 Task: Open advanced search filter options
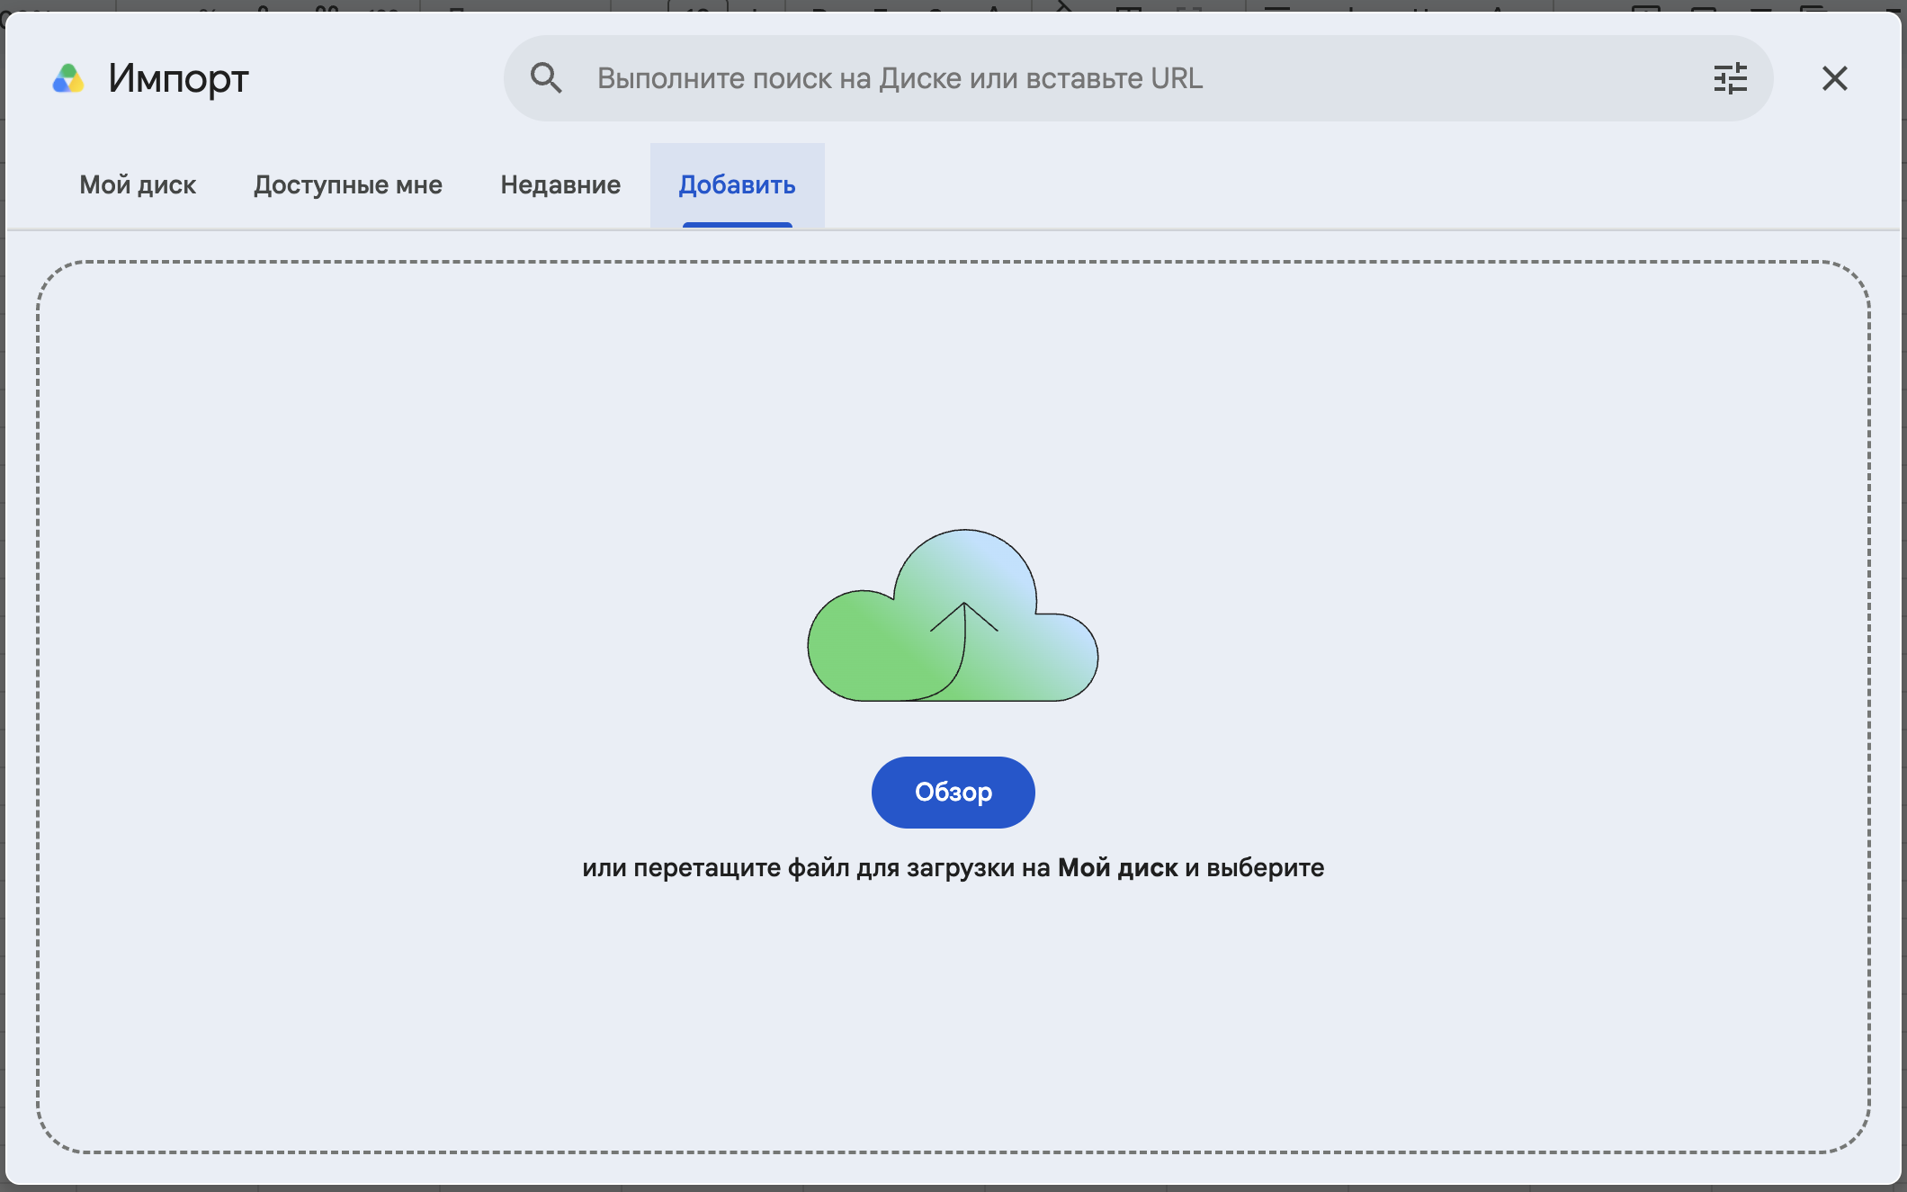[x=1730, y=78]
